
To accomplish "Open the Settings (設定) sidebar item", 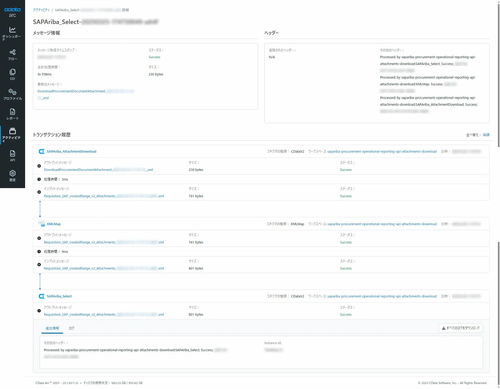I will pos(13,176).
